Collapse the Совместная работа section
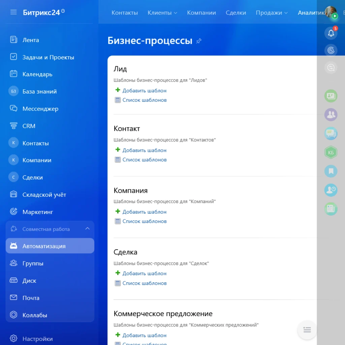The height and width of the screenshot is (345, 345). 87,228
